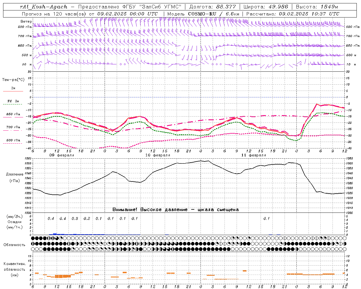Viewport: 361px width, 289px height.
Task: Select the elevation text Высота: 1849м
Action: point(317,7)
